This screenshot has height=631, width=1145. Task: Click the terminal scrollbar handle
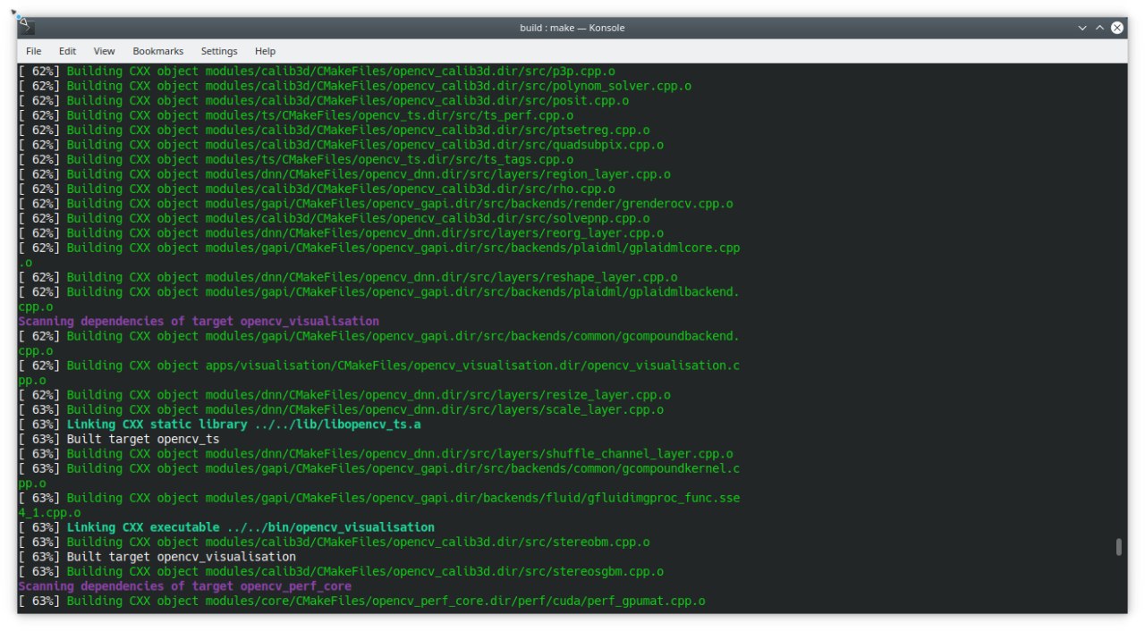[1118, 546]
